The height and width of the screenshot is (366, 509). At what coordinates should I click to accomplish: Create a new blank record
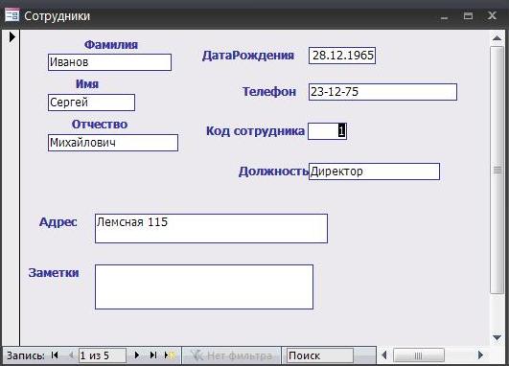tap(170, 355)
